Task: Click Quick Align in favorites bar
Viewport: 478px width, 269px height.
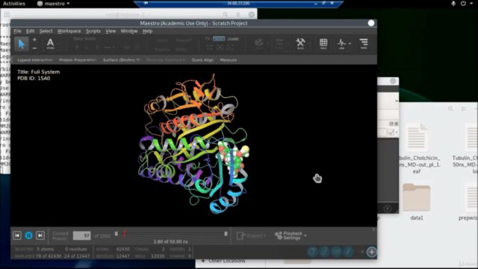Action: pyautogui.click(x=202, y=60)
